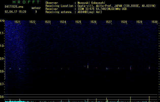Click the 1.0 kHz frequency label
The image size is (160, 102).
click(x=2, y=46)
